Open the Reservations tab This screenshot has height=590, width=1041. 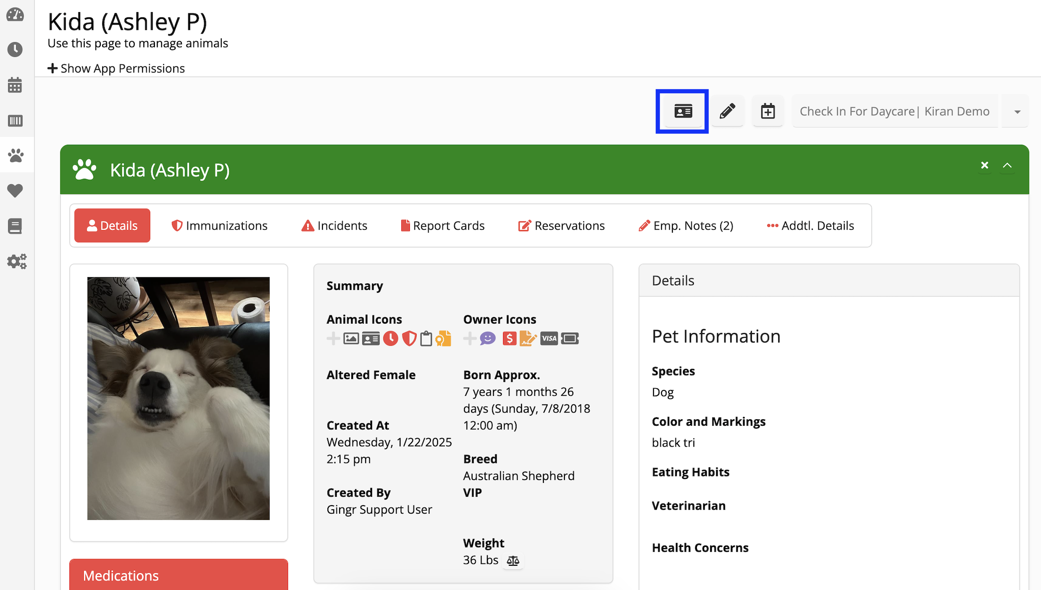[x=561, y=226]
